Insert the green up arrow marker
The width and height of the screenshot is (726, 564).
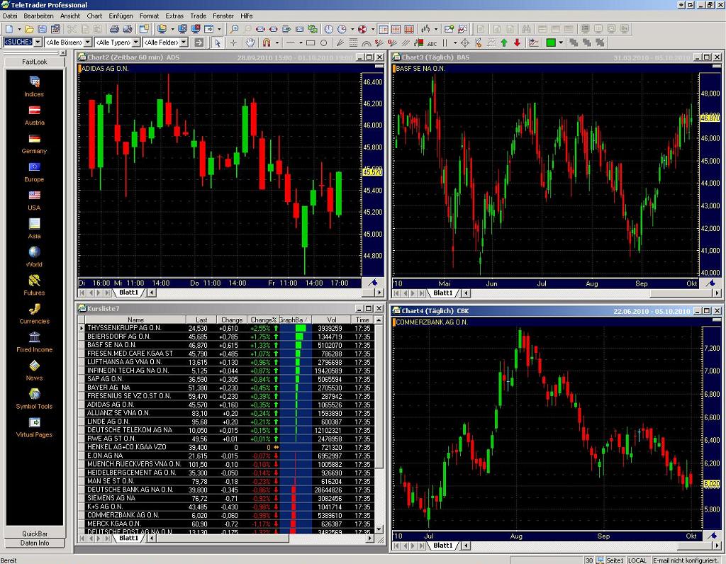coord(504,43)
